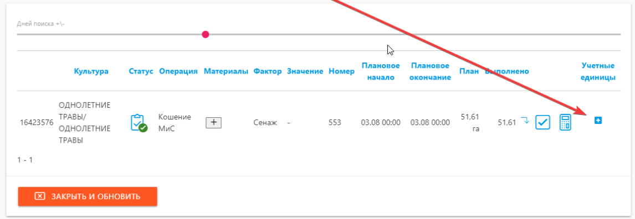Open the calculator icon in the row
This screenshot has width=635, height=219.
[x=565, y=122]
